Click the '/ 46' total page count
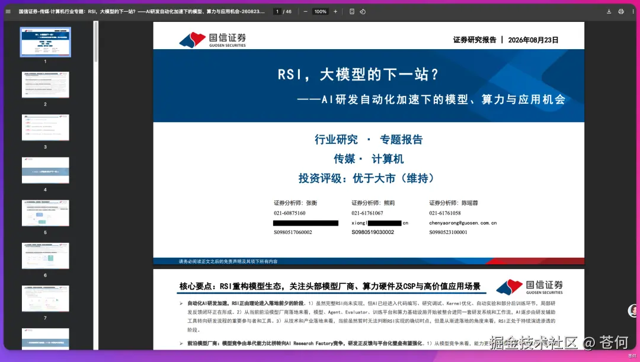This screenshot has width=640, height=362. tap(287, 11)
